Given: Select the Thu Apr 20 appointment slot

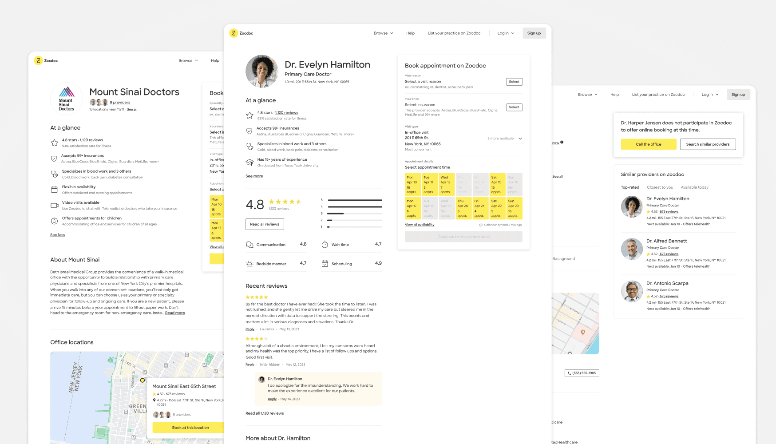Looking at the screenshot, I should pos(463,208).
